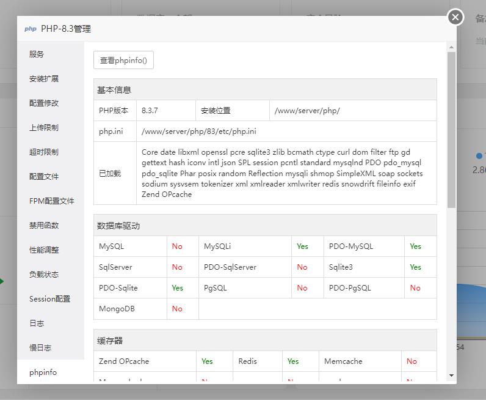The width and height of the screenshot is (486, 400).
Task: Click PHP version value 8.3.7
Action: pyautogui.click(x=150, y=111)
